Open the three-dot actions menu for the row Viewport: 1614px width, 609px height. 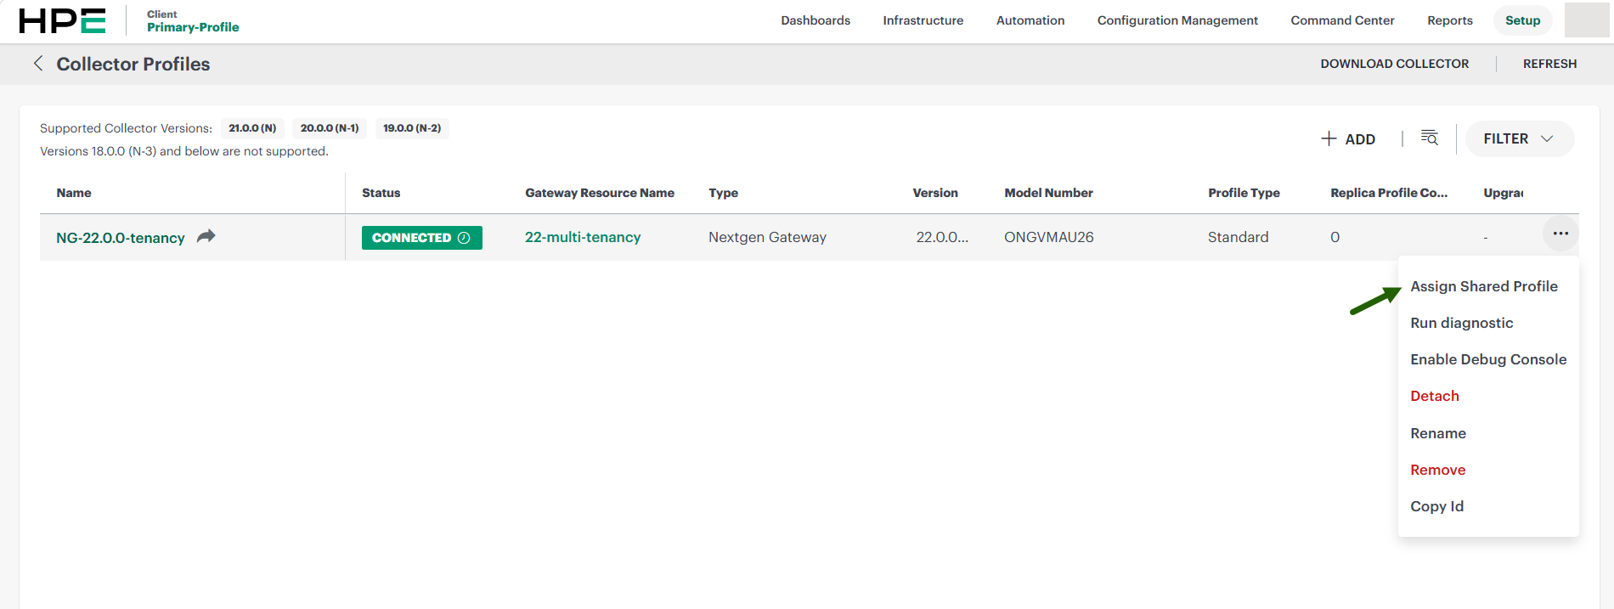1560,234
